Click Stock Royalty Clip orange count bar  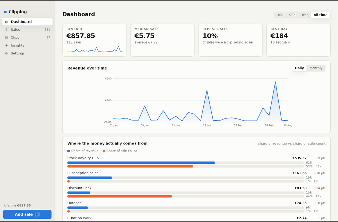tap(130, 166)
